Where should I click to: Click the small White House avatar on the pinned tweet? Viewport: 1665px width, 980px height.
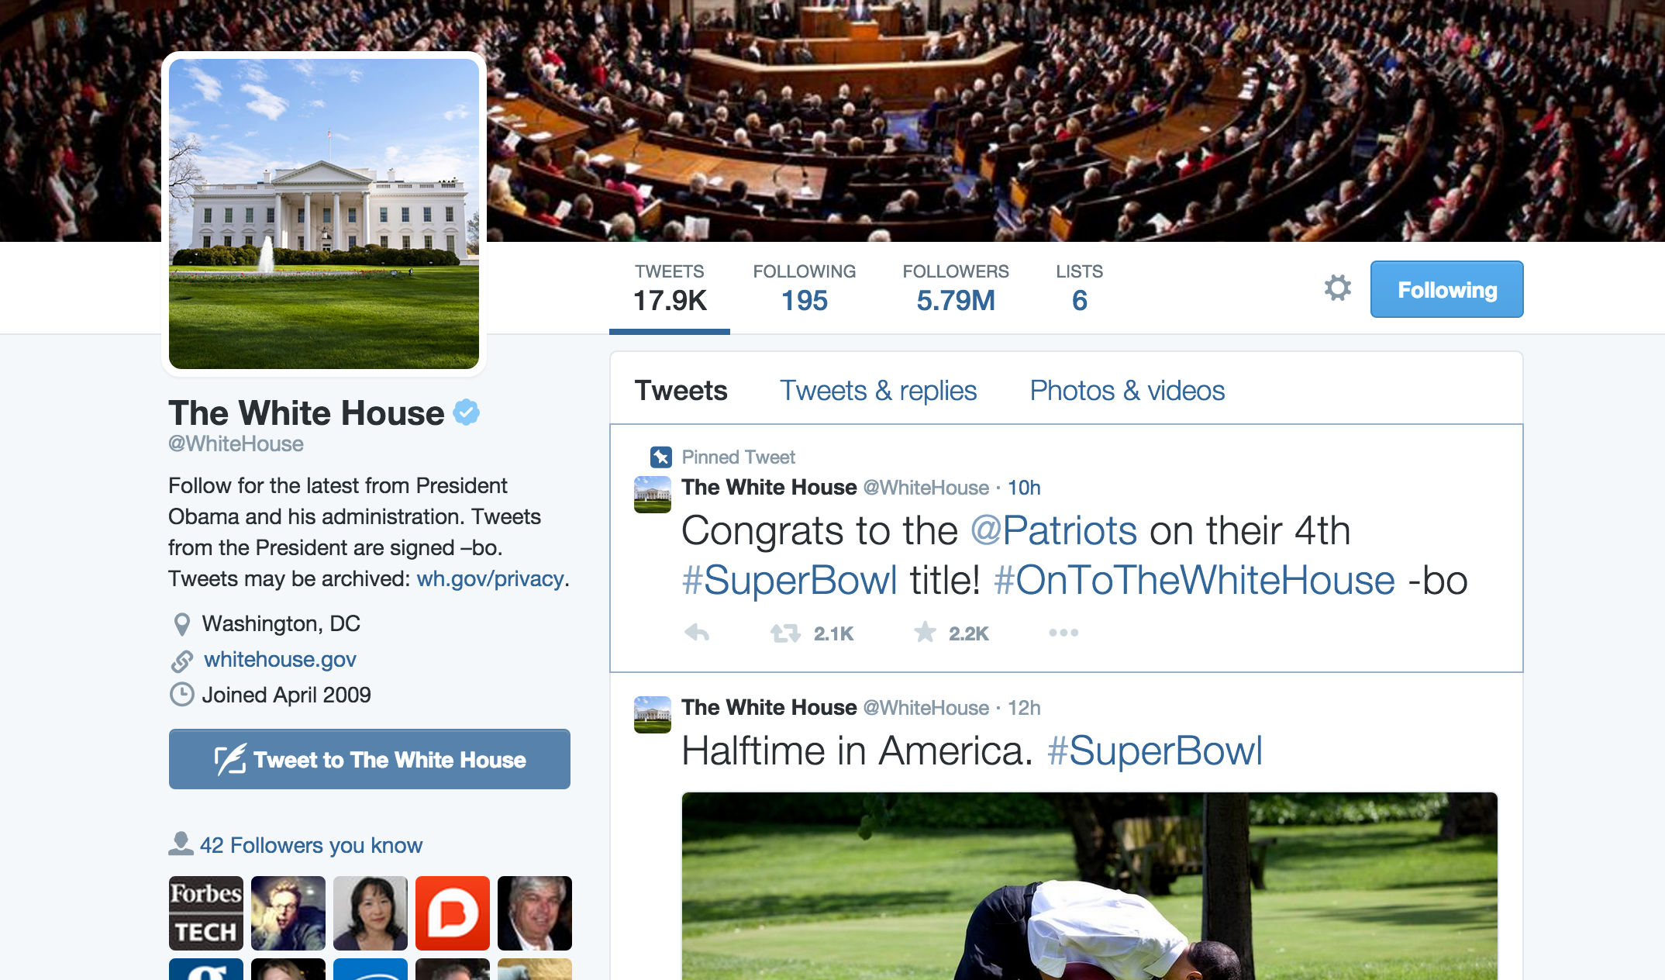tap(653, 495)
